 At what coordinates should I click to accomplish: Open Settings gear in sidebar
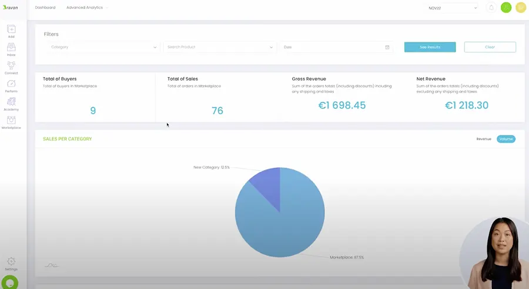(11, 264)
